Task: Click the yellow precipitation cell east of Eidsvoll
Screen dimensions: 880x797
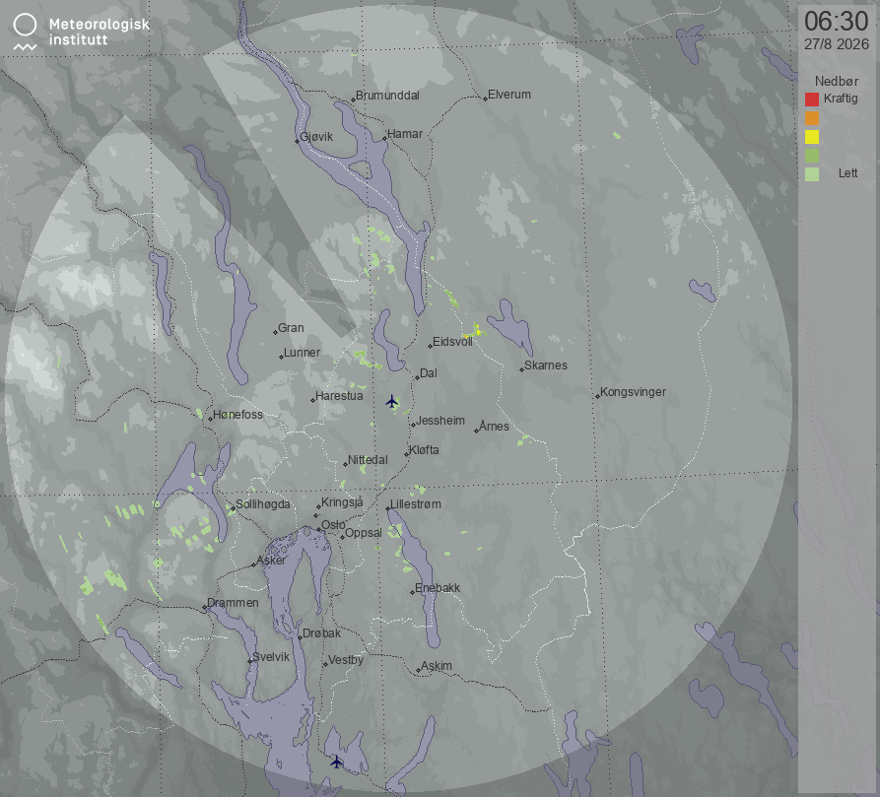Action: [x=476, y=330]
